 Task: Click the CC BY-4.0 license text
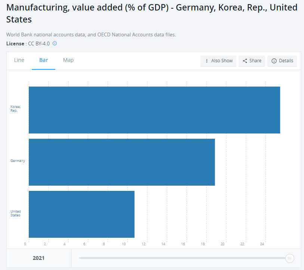[x=39, y=43]
